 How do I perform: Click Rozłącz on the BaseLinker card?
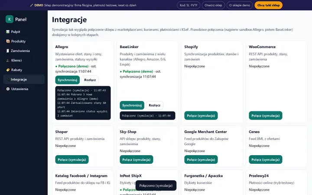(154, 105)
